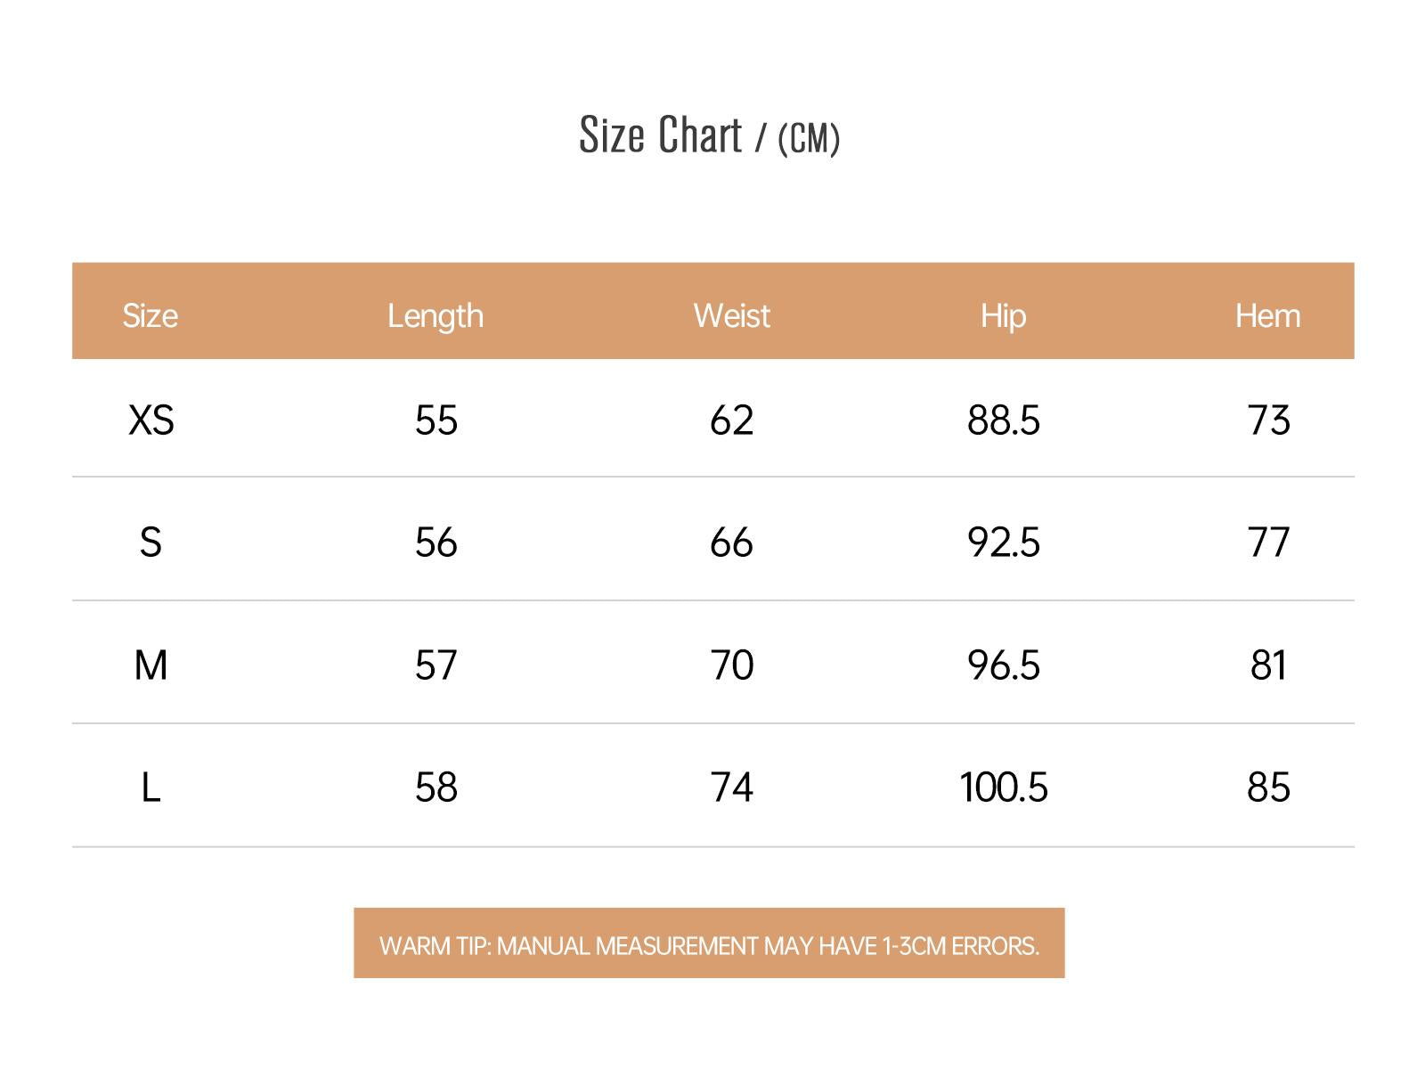
Task: Click the M hip value 96.5
Action: pos(1003,665)
